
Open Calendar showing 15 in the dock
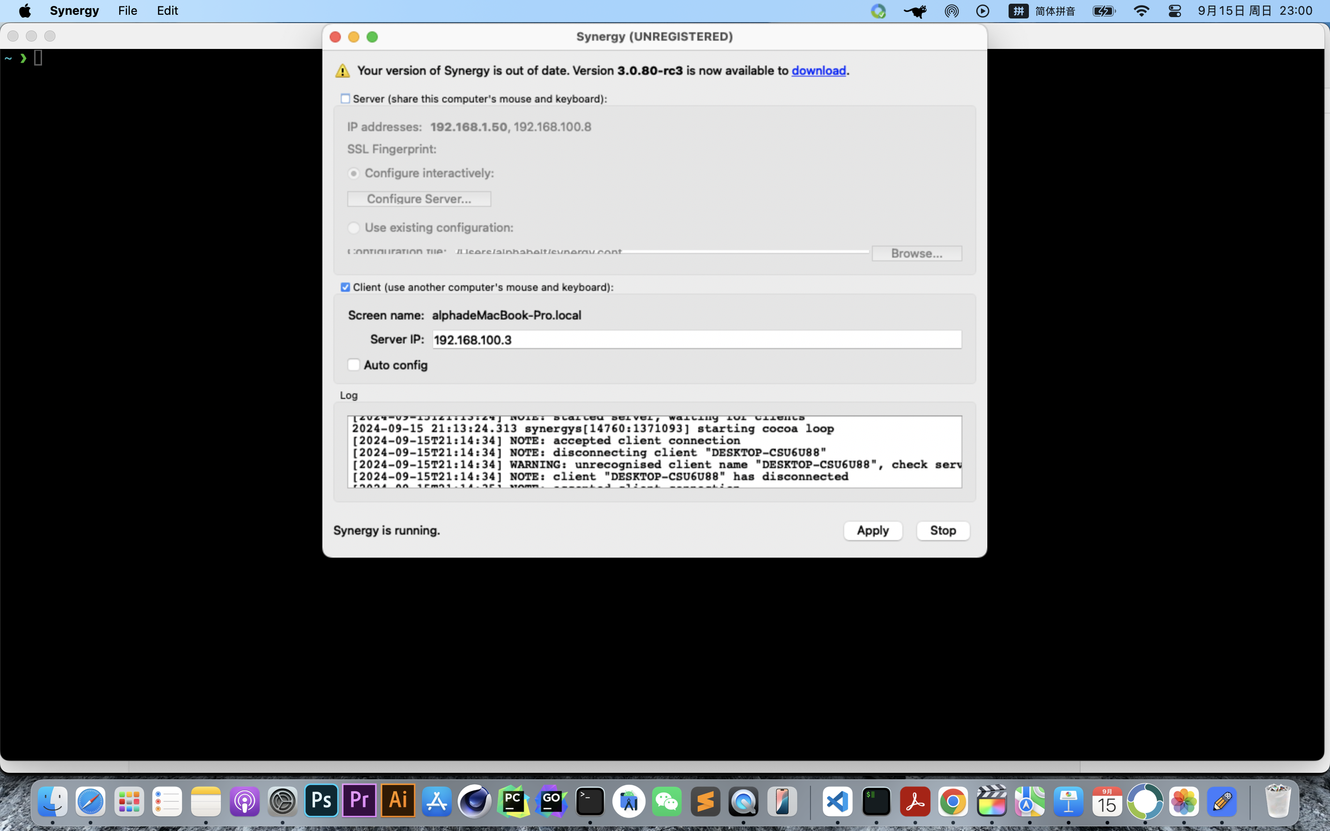pyautogui.click(x=1107, y=801)
